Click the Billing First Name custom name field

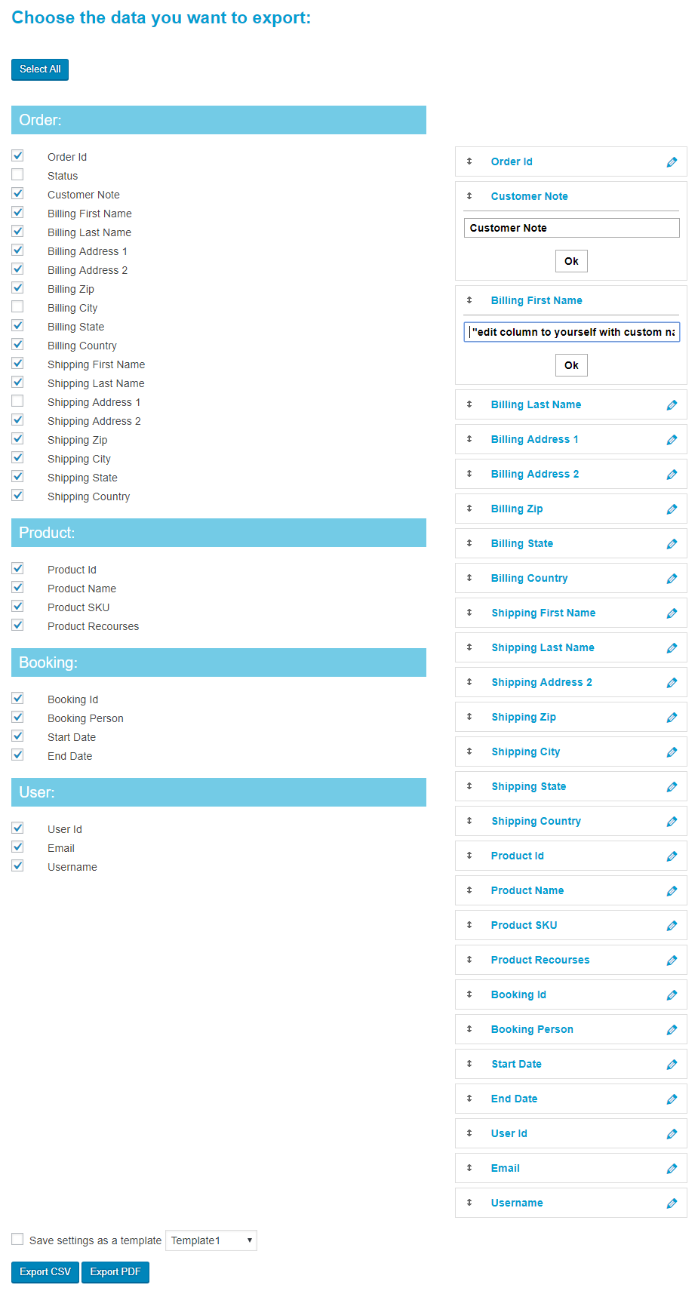(571, 332)
